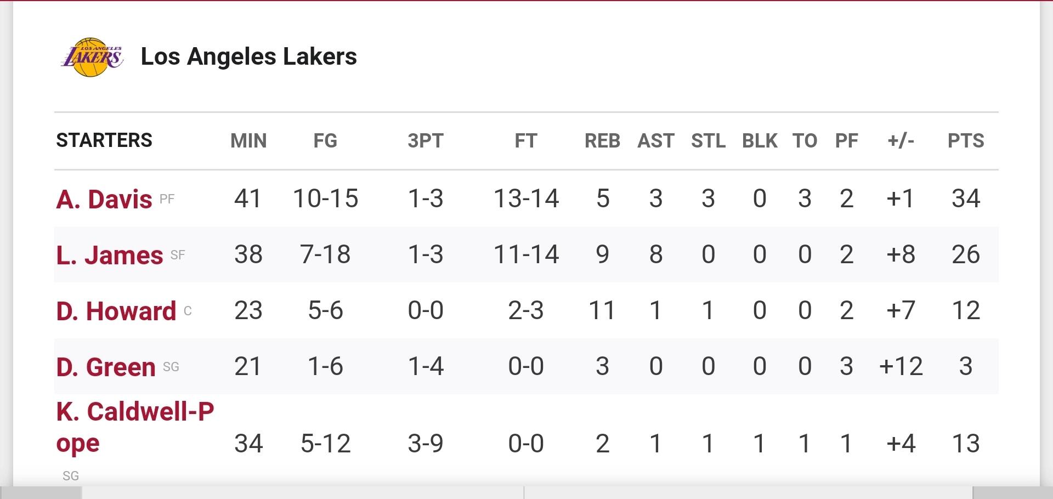Open L. James player profile
1053x499 pixels.
pos(109,255)
